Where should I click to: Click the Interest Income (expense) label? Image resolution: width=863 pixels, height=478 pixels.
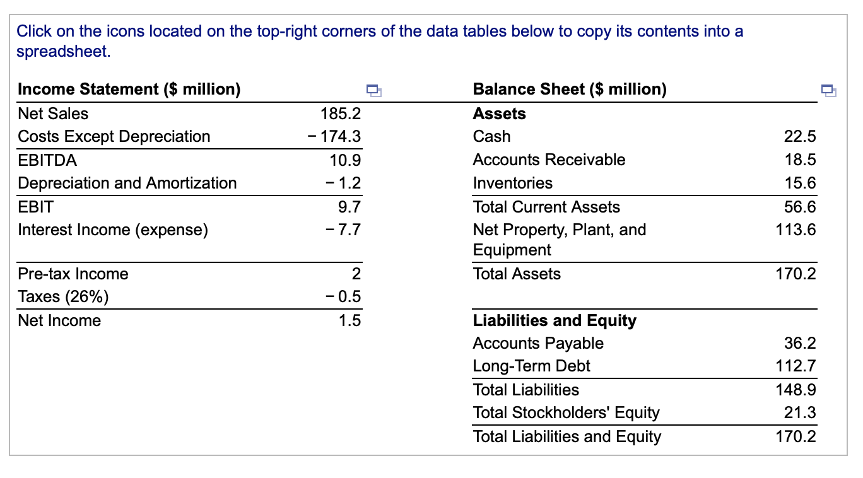pyautogui.click(x=113, y=230)
